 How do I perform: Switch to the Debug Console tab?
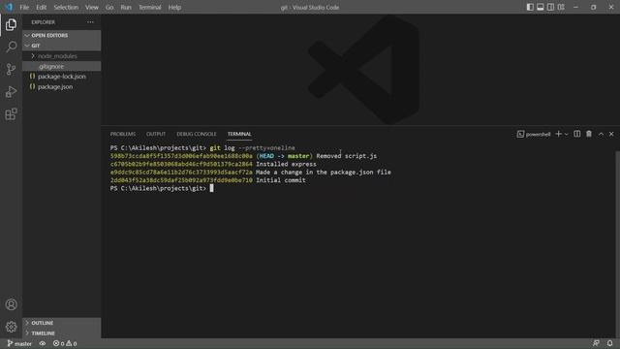[x=196, y=134]
